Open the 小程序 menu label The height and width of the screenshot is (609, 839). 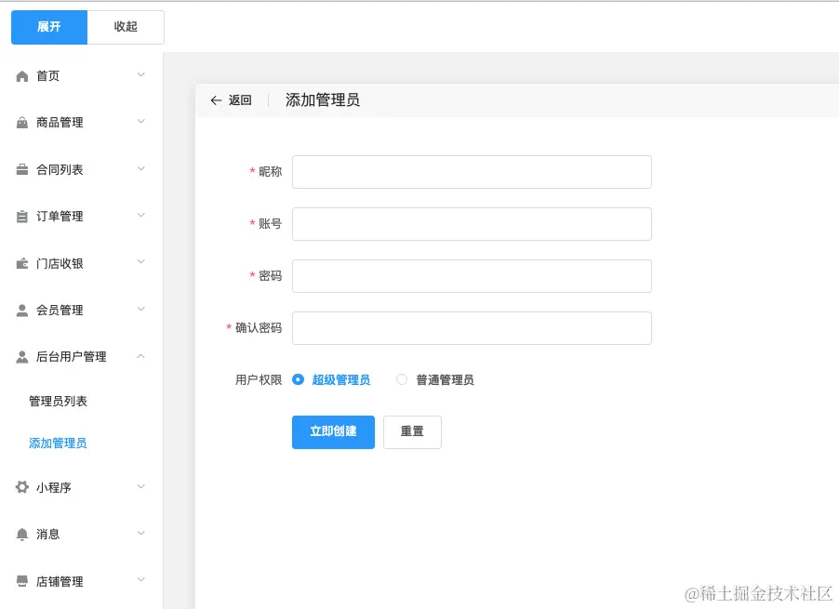pos(54,487)
